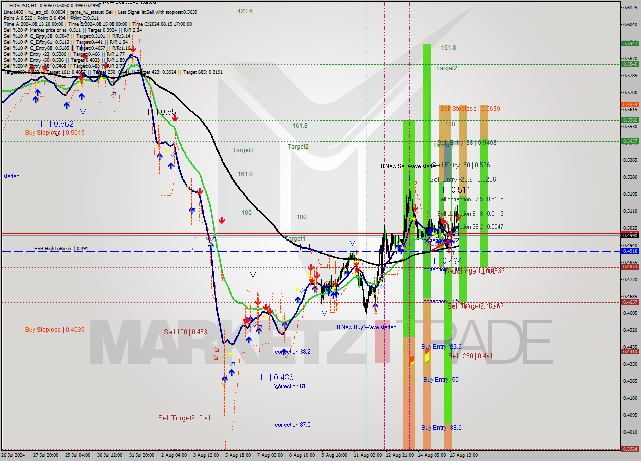Click the 'Buy Stoploss | 0.4539' label
641x461 pixels.
[55, 330]
